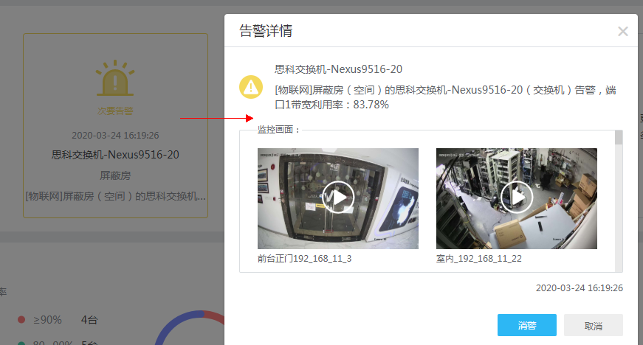The image size is (643, 345).
Task: Click the 取消 button
Action: pyautogui.click(x=594, y=325)
